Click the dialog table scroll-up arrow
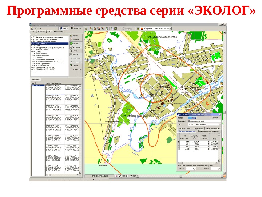262x197 pixels. (219, 135)
